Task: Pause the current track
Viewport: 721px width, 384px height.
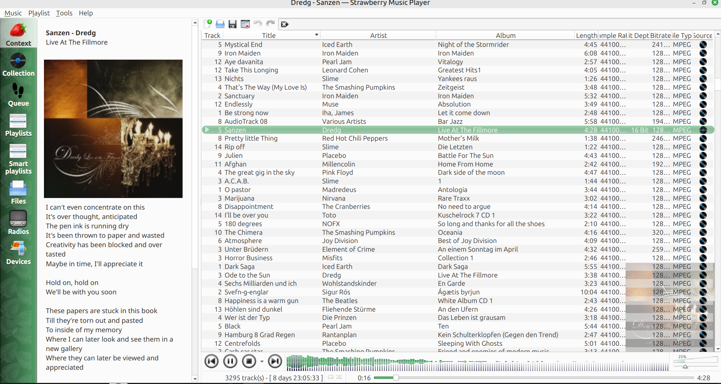Action: 230,361
